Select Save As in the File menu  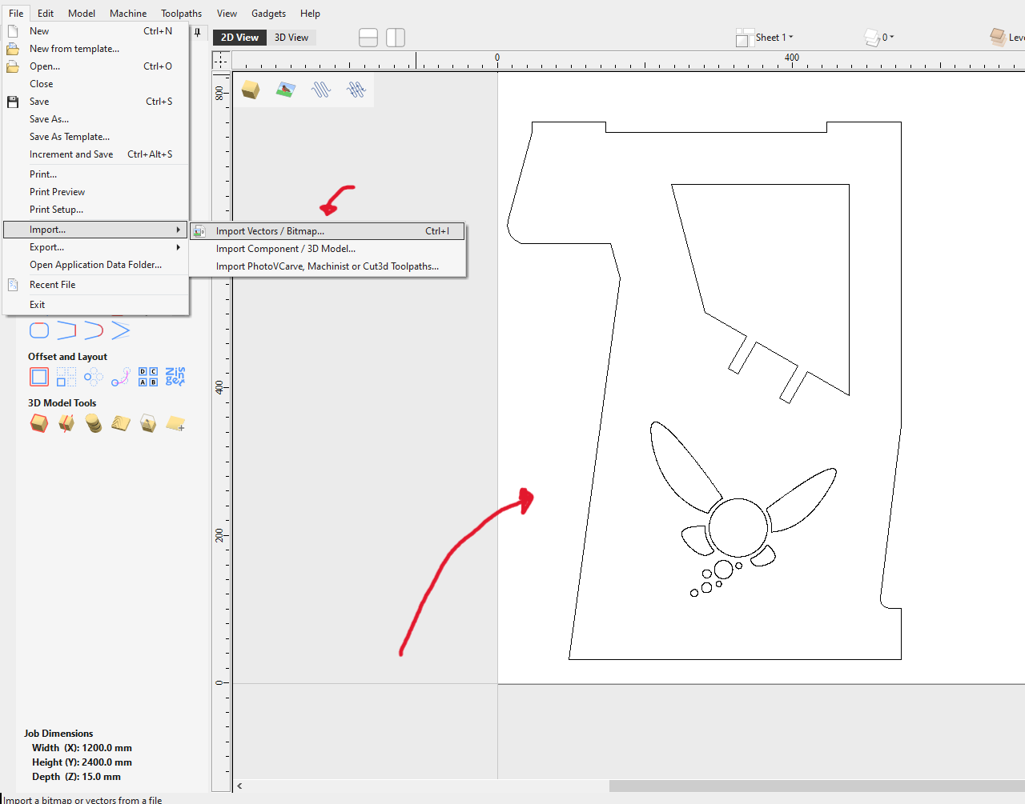[95, 119]
